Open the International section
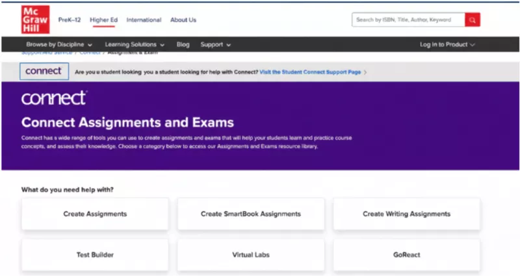 (x=144, y=20)
